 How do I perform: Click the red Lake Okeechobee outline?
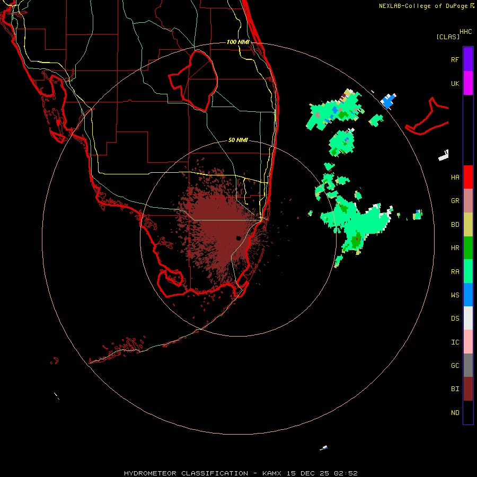(193, 81)
